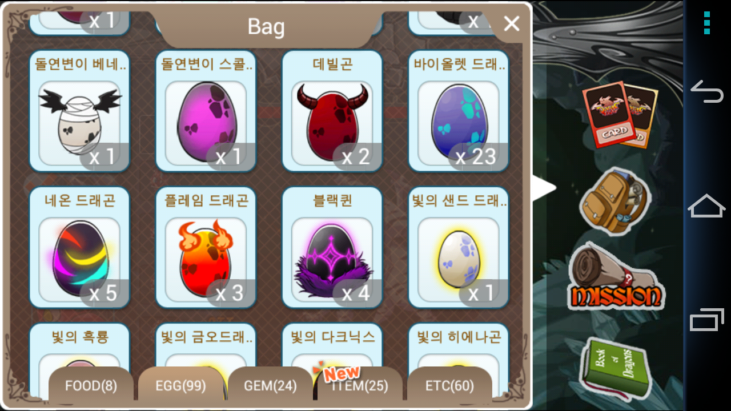Select the 데빌곤 horned red egg

332,111
